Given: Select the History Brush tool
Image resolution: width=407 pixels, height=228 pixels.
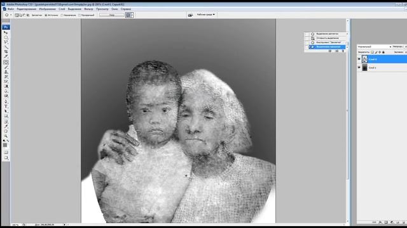Looking at the screenshot, I should [6, 77].
